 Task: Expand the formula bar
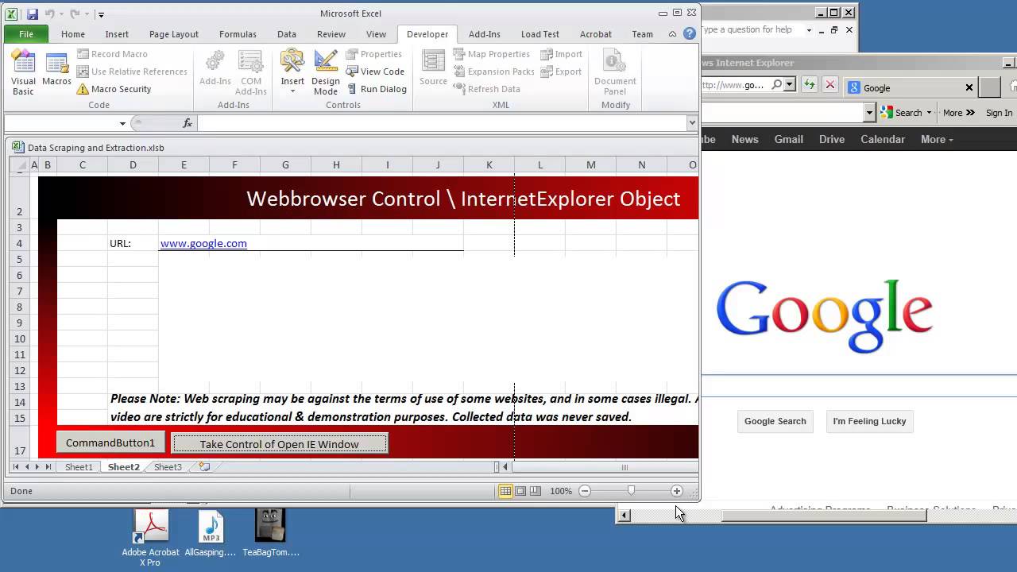click(692, 123)
